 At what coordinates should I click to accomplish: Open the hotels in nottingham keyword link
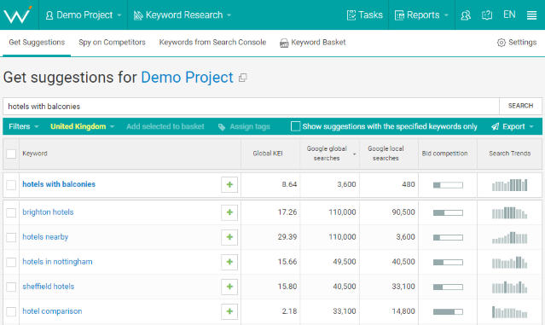click(x=57, y=262)
